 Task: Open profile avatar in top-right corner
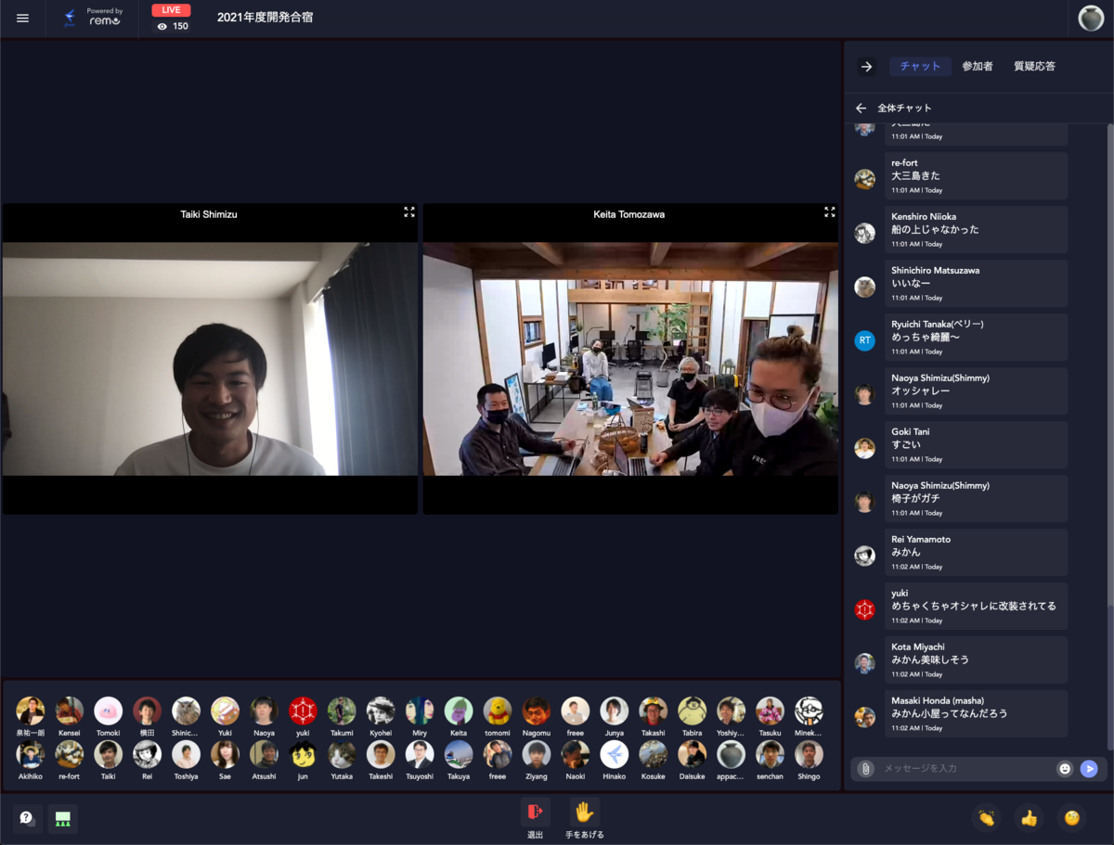pyautogui.click(x=1091, y=18)
